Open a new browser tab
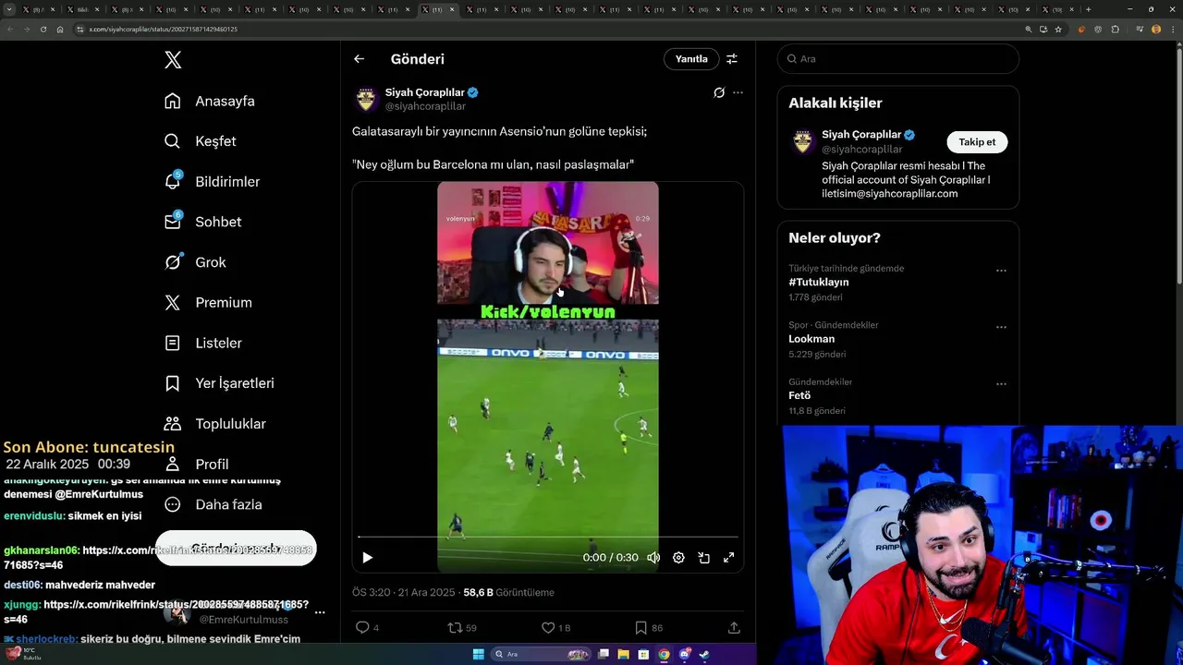This screenshot has width=1183, height=665. (1088, 9)
